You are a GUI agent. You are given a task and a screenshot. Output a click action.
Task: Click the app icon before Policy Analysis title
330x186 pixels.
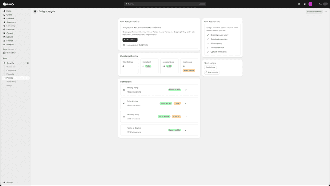click(35, 12)
